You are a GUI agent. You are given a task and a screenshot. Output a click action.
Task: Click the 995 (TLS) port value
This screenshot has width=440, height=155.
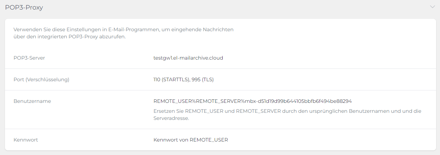(202, 79)
